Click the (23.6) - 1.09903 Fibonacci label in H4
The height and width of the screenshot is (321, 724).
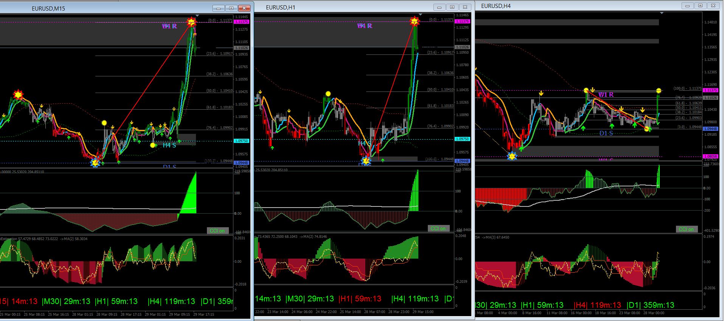point(688,118)
